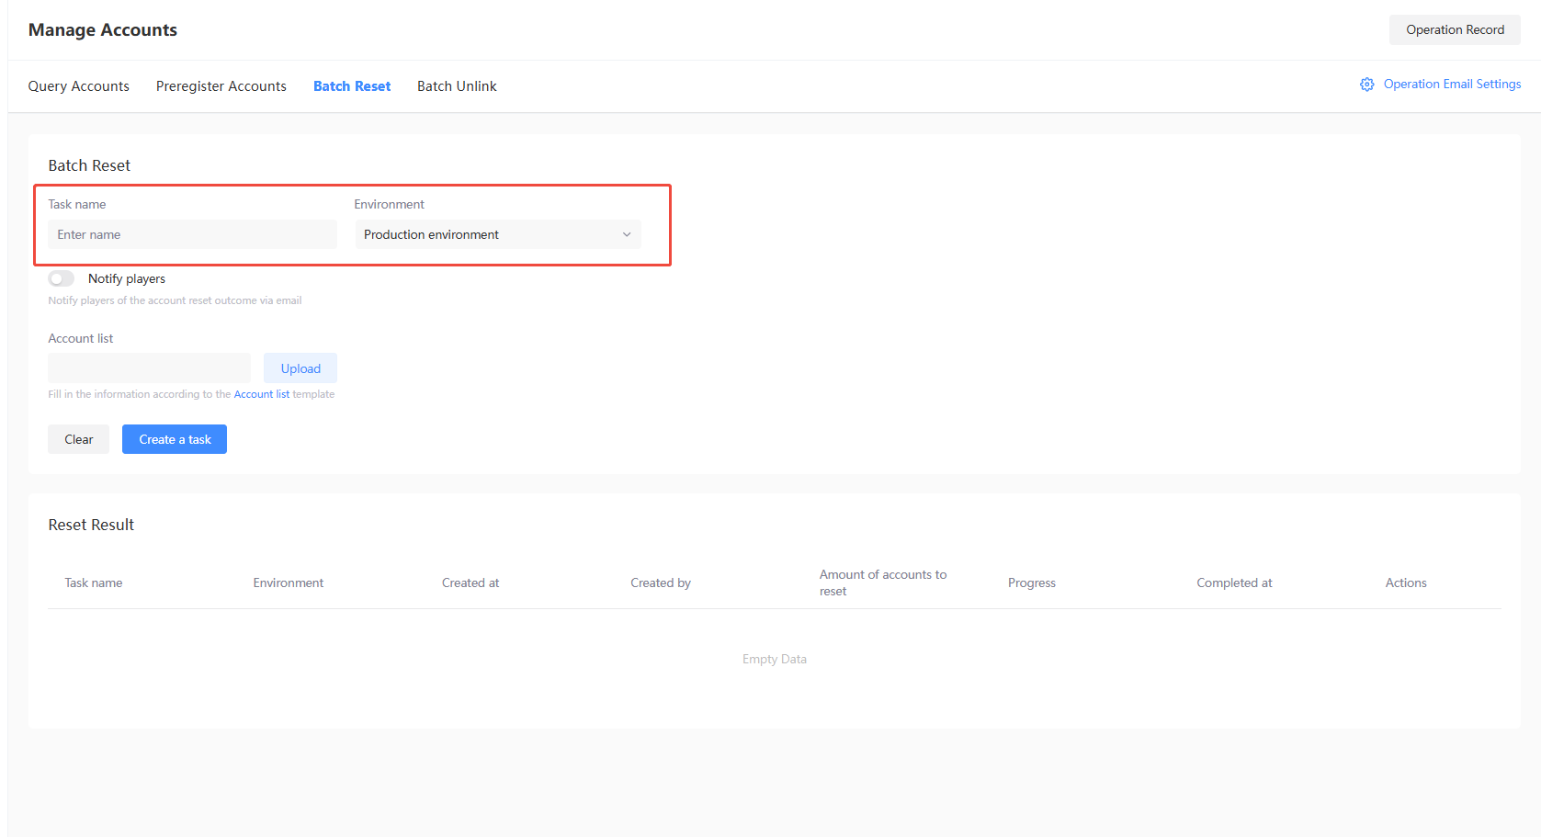The width and height of the screenshot is (1541, 837).
Task: Open the Account list template link
Action: point(262,394)
